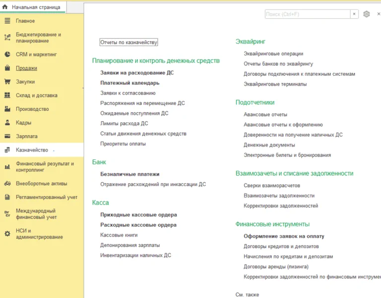Image resolution: width=381 pixels, height=298 pixels.
Task: Click the cart icon next to Закупки
Action: (x=7, y=82)
